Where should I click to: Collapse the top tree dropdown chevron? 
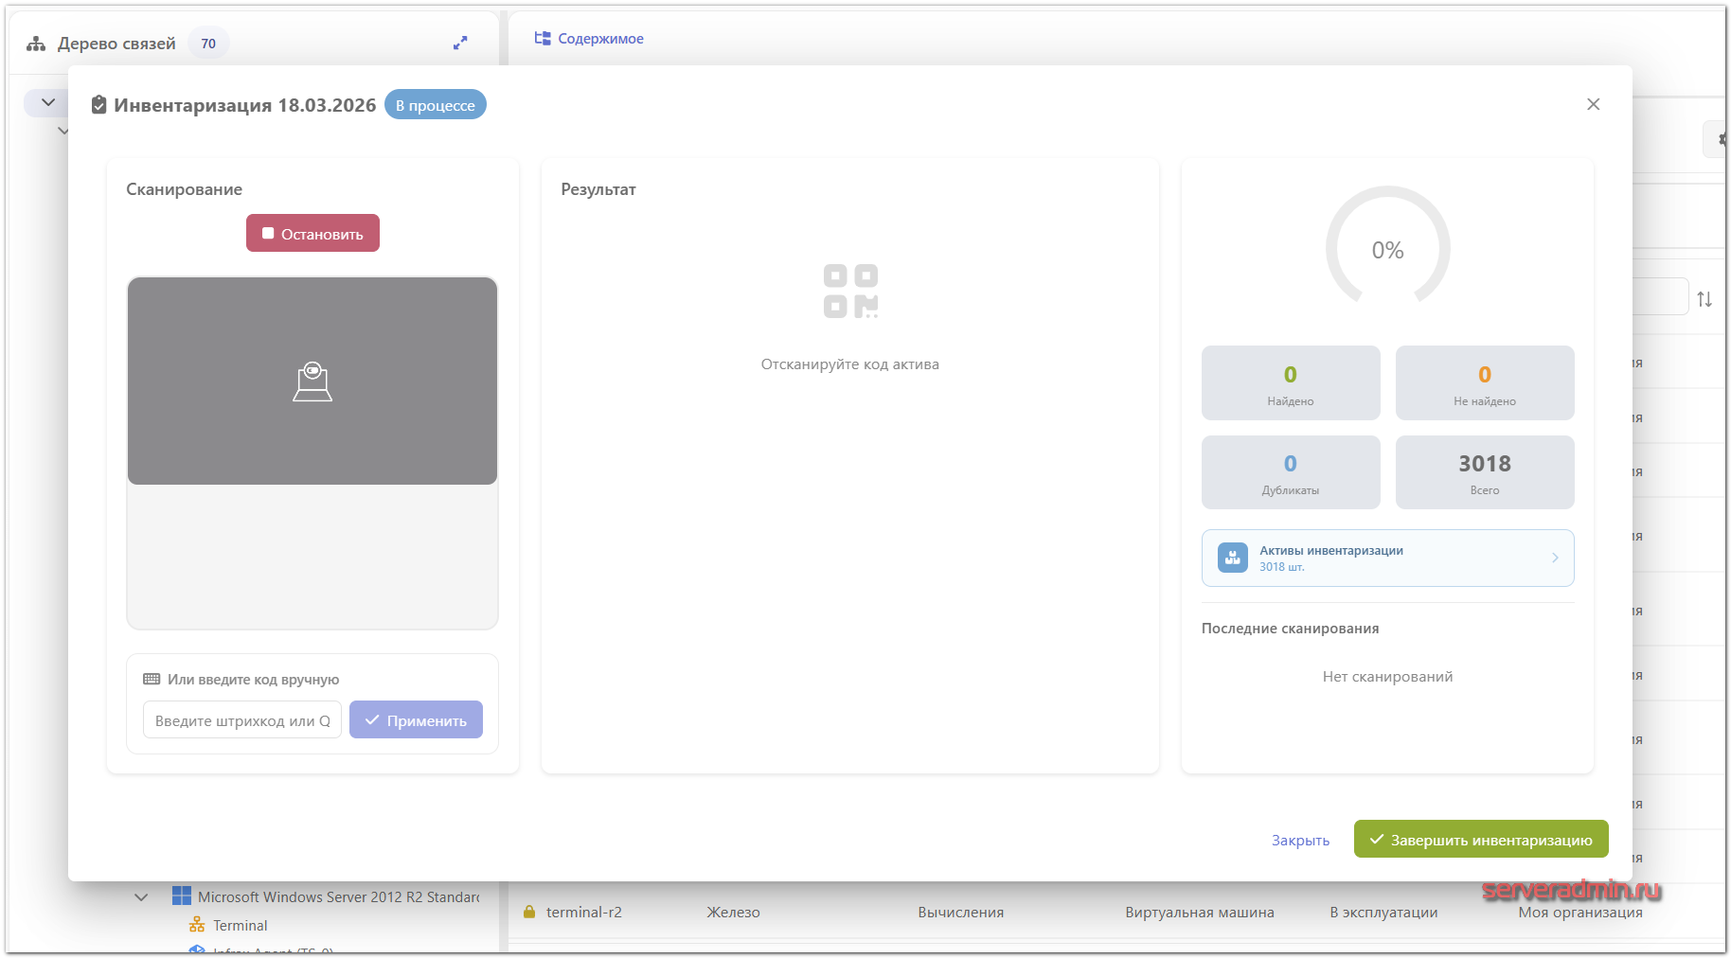(47, 102)
